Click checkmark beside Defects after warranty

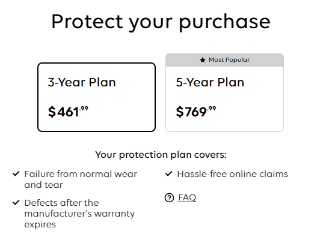(16, 202)
